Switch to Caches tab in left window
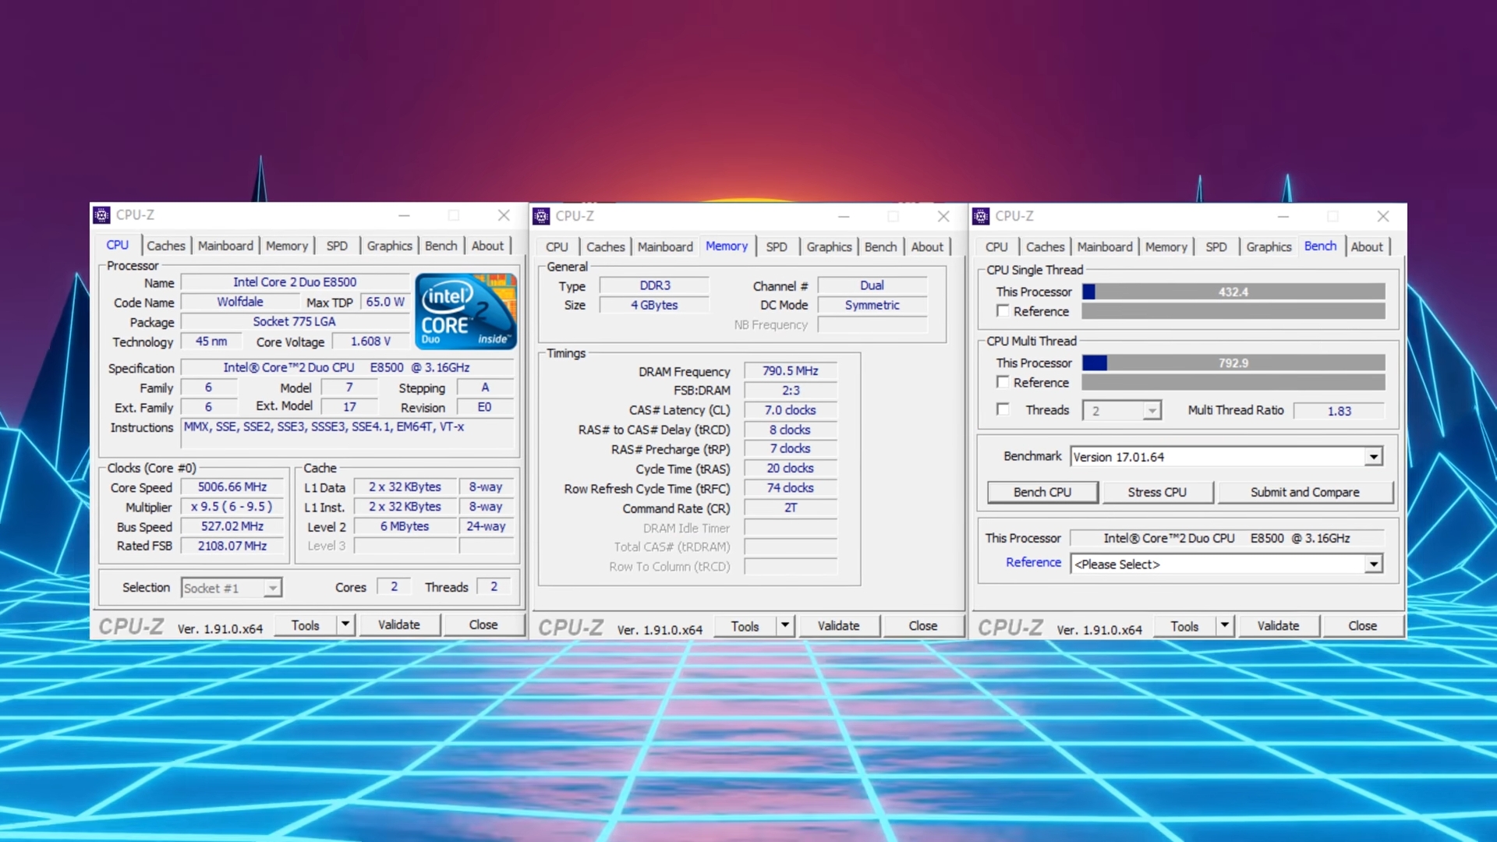Viewport: 1497px width, 842px height. pos(166,246)
